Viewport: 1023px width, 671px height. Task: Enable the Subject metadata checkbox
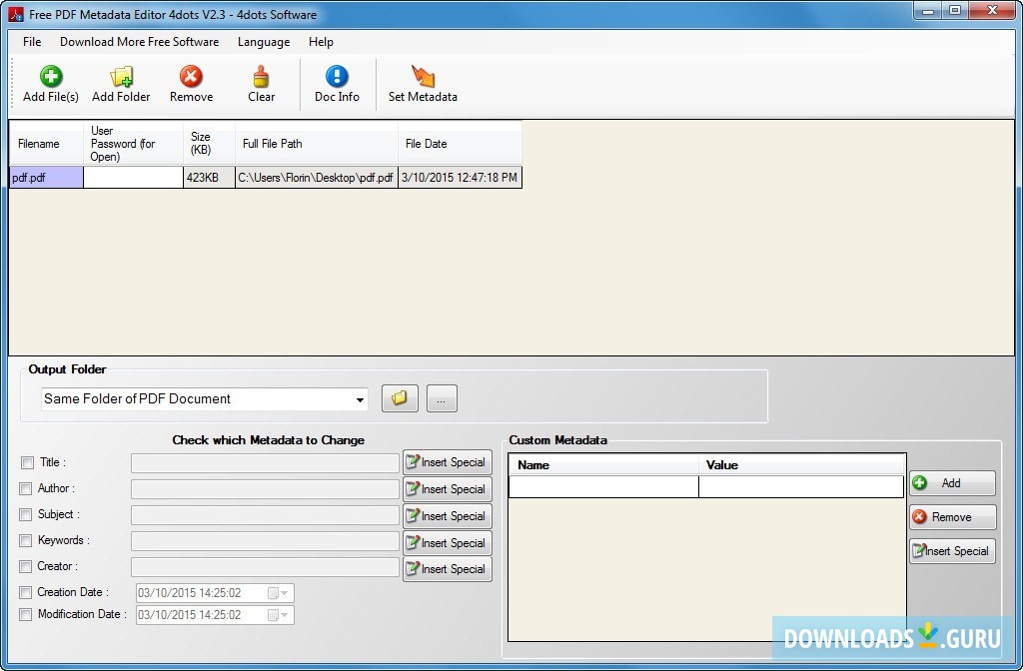[x=25, y=514]
